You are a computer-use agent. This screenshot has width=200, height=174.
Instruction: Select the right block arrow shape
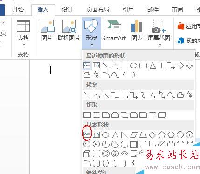(x=180, y=66)
